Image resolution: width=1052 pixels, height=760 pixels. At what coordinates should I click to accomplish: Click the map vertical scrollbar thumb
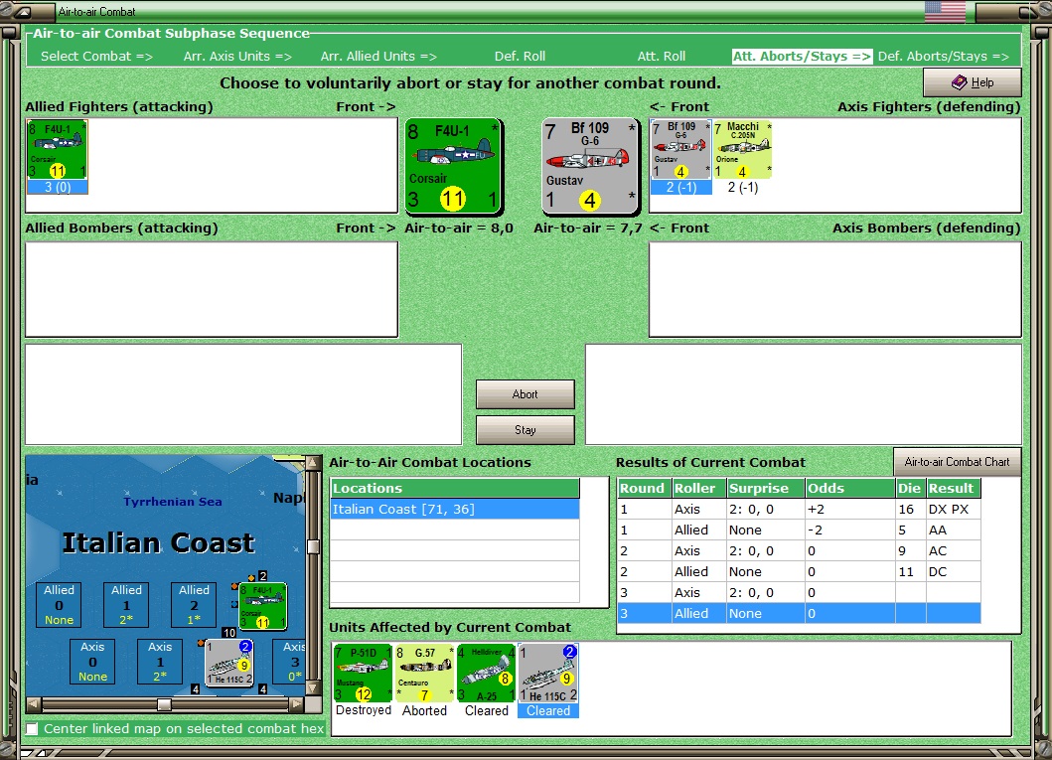pos(313,546)
